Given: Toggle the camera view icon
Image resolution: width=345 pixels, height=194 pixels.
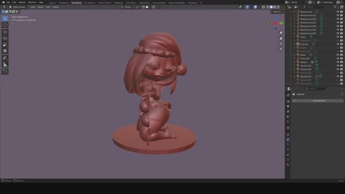Looking at the screenshot, I should [281, 44].
